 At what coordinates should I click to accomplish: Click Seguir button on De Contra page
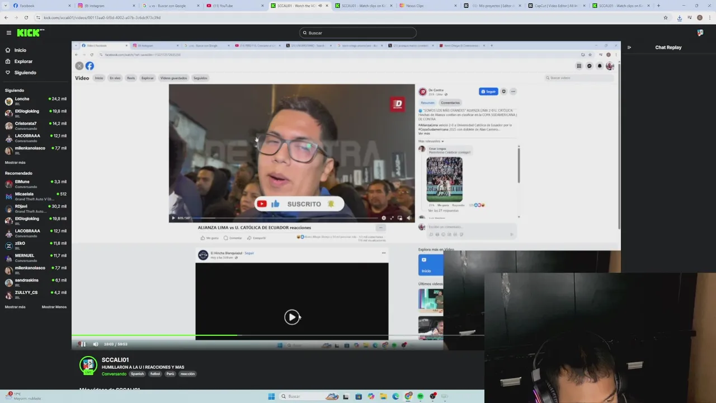[488, 91]
